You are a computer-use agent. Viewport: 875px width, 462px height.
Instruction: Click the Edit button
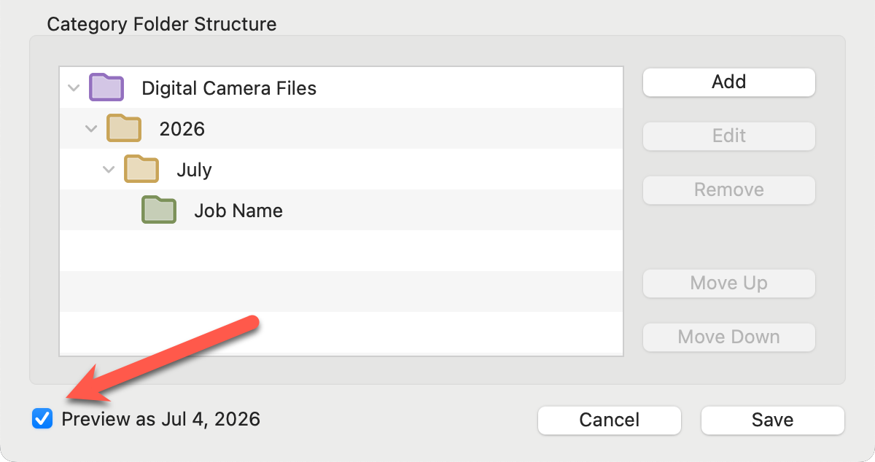728,136
